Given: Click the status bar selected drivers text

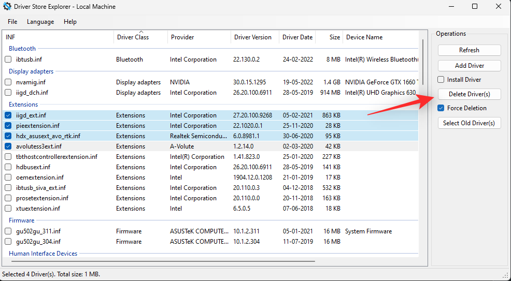Looking at the screenshot, I should (x=51, y=274).
